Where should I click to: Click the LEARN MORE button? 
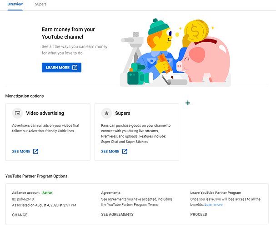pos(61,68)
